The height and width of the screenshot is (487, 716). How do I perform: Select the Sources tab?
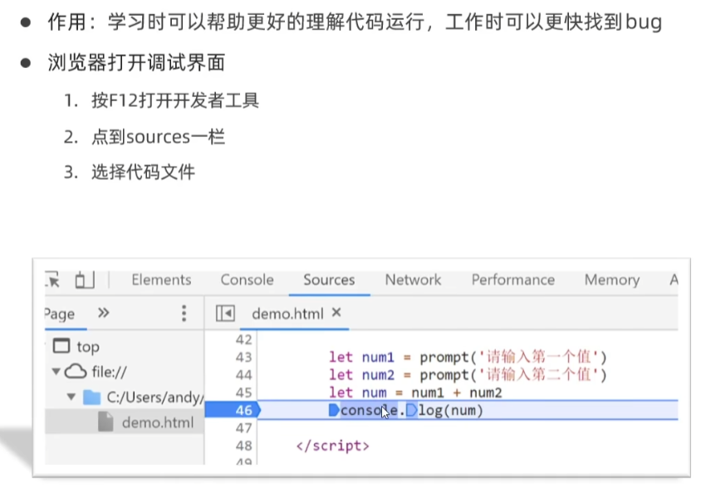329,280
